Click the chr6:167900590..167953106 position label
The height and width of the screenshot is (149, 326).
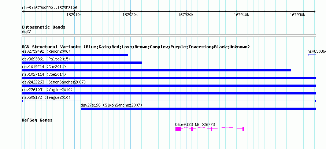coord(49,8)
